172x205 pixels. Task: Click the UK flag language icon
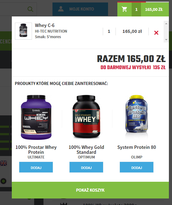(x=3, y=163)
